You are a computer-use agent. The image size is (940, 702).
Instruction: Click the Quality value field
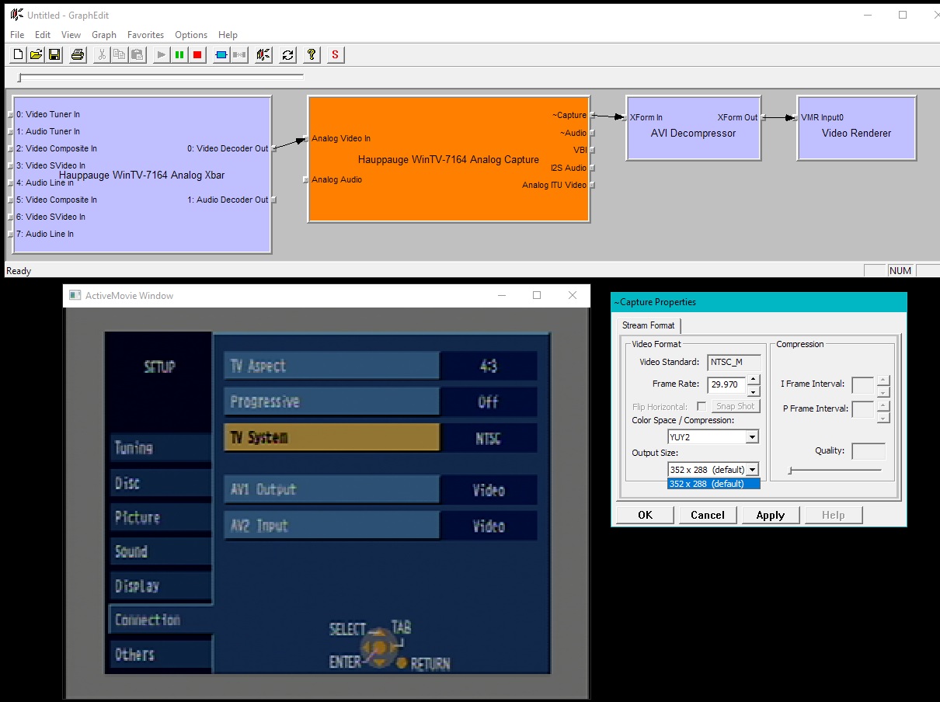point(869,451)
